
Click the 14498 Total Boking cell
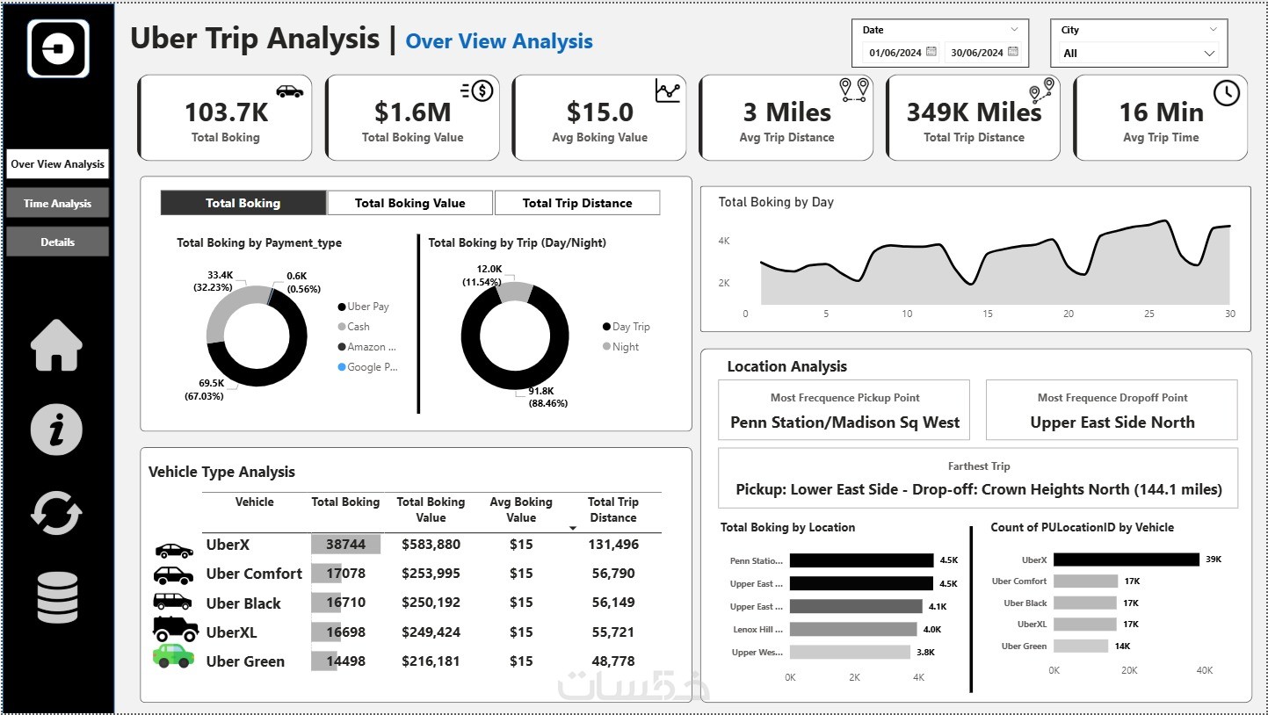point(345,661)
